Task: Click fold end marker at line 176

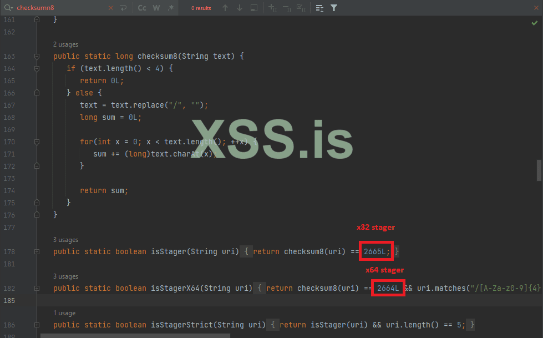Action: (37, 215)
